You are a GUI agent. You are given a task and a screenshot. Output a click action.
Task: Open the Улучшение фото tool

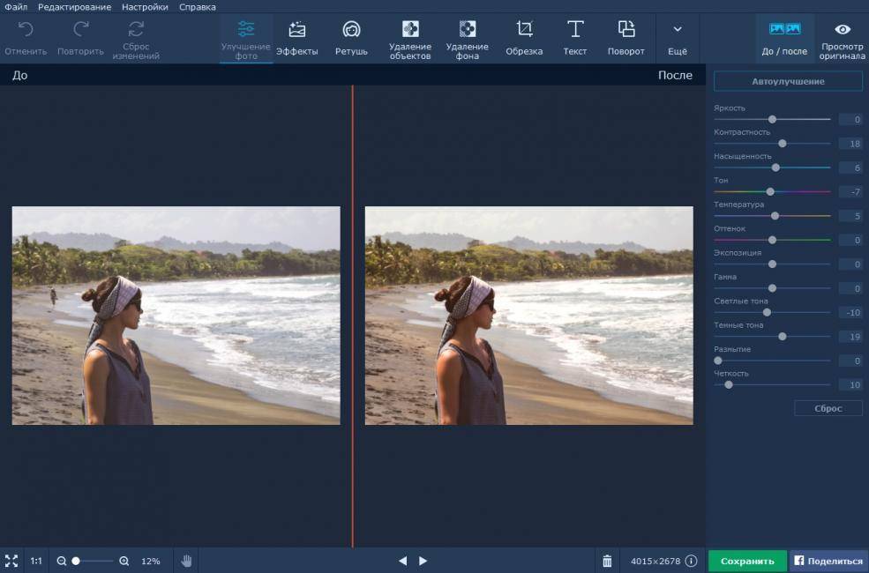click(x=245, y=39)
